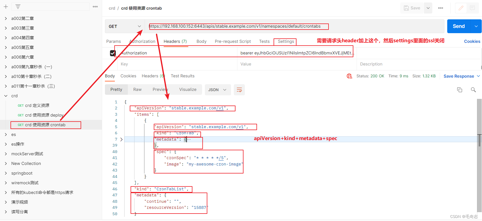Click the Status: 200 OK text
The image size is (482, 221).
pyautogui.click(x=370, y=76)
